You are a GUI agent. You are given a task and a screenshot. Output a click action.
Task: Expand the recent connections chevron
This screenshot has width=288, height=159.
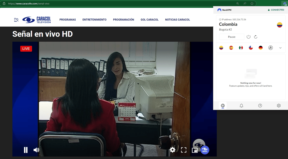[x=280, y=48]
